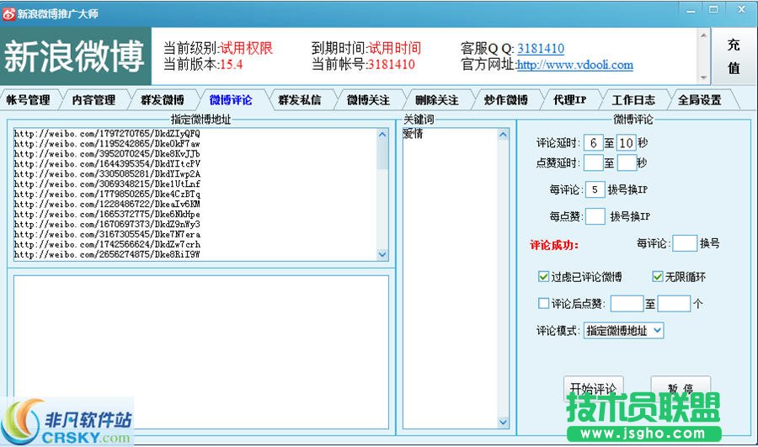The image size is (758, 447).
Task: Toggle the 无限循环 checkbox
Action: pos(658,276)
